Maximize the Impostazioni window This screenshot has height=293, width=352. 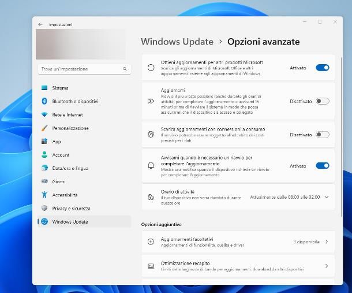(320, 22)
